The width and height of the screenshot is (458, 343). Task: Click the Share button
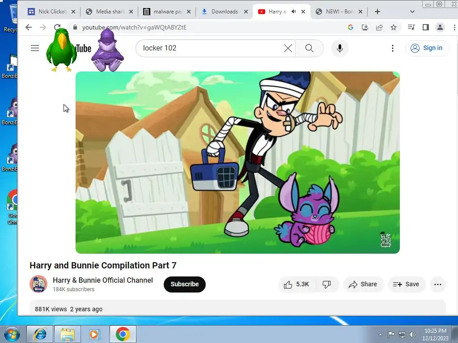pyautogui.click(x=363, y=284)
